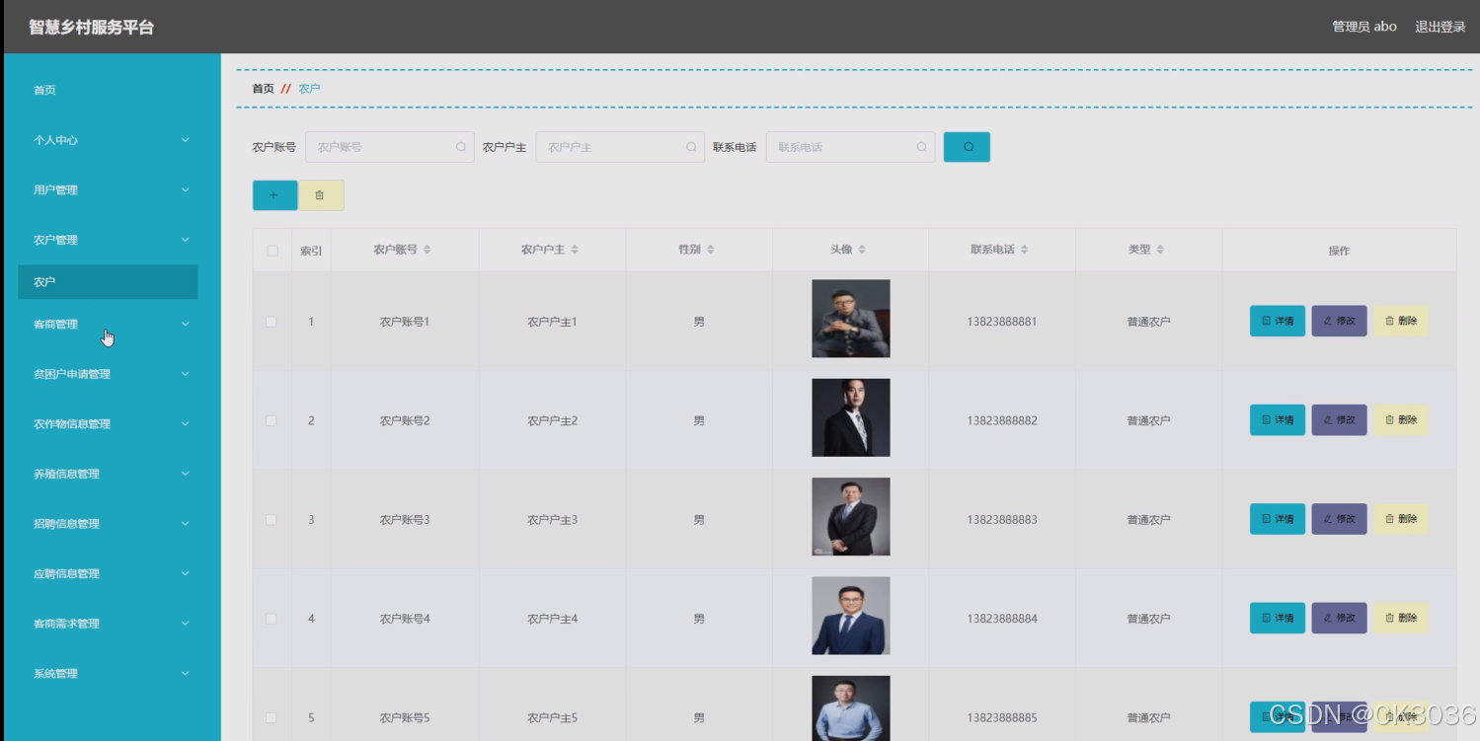The image size is (1480, 741).
Task: Open avatar photo of 农户户主3
Action: pos(851,517)
